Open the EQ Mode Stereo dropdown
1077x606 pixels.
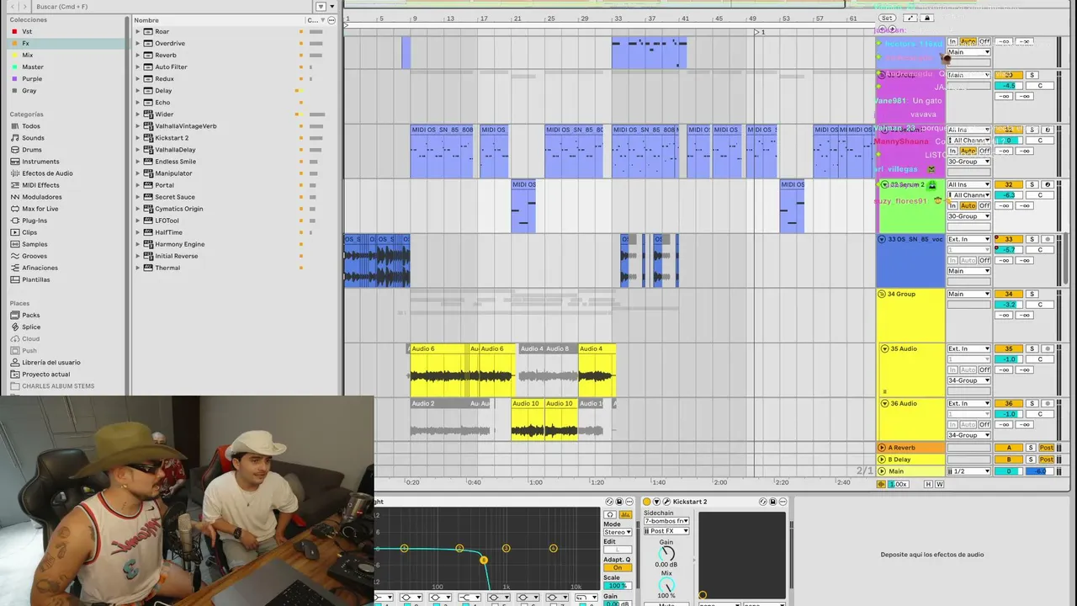[x=617, y=532]
